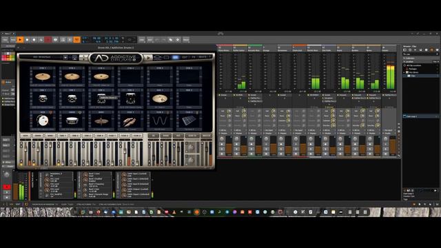Select the second cymbal kit slot

click(72, 76)
